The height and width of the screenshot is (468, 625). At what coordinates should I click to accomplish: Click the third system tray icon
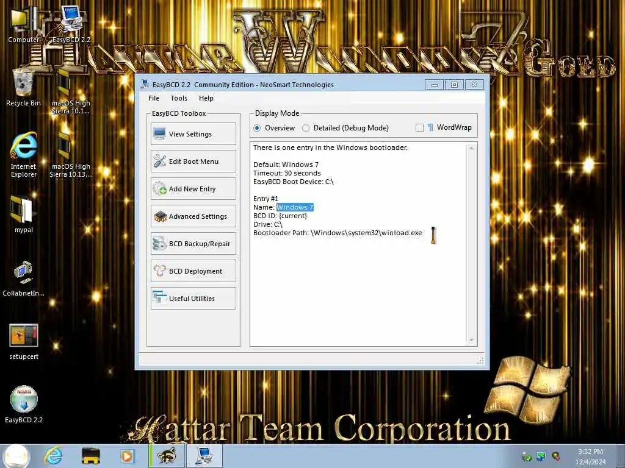pos(555,456)
